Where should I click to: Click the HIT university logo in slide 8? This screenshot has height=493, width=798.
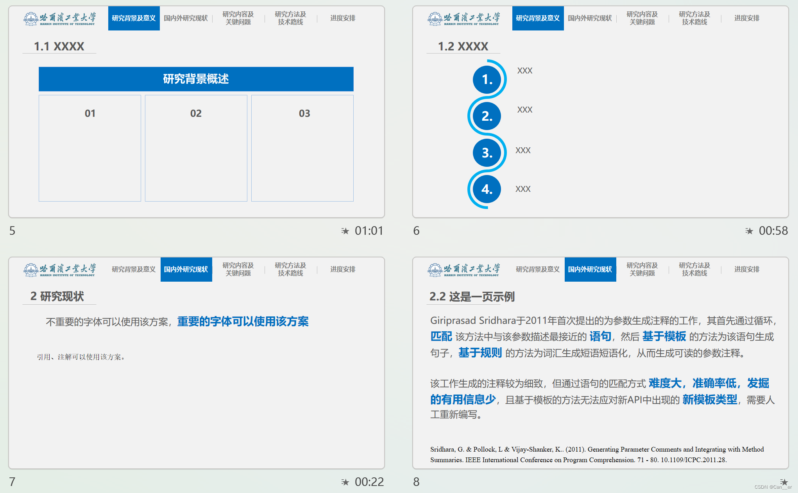[x=463, y=270]
